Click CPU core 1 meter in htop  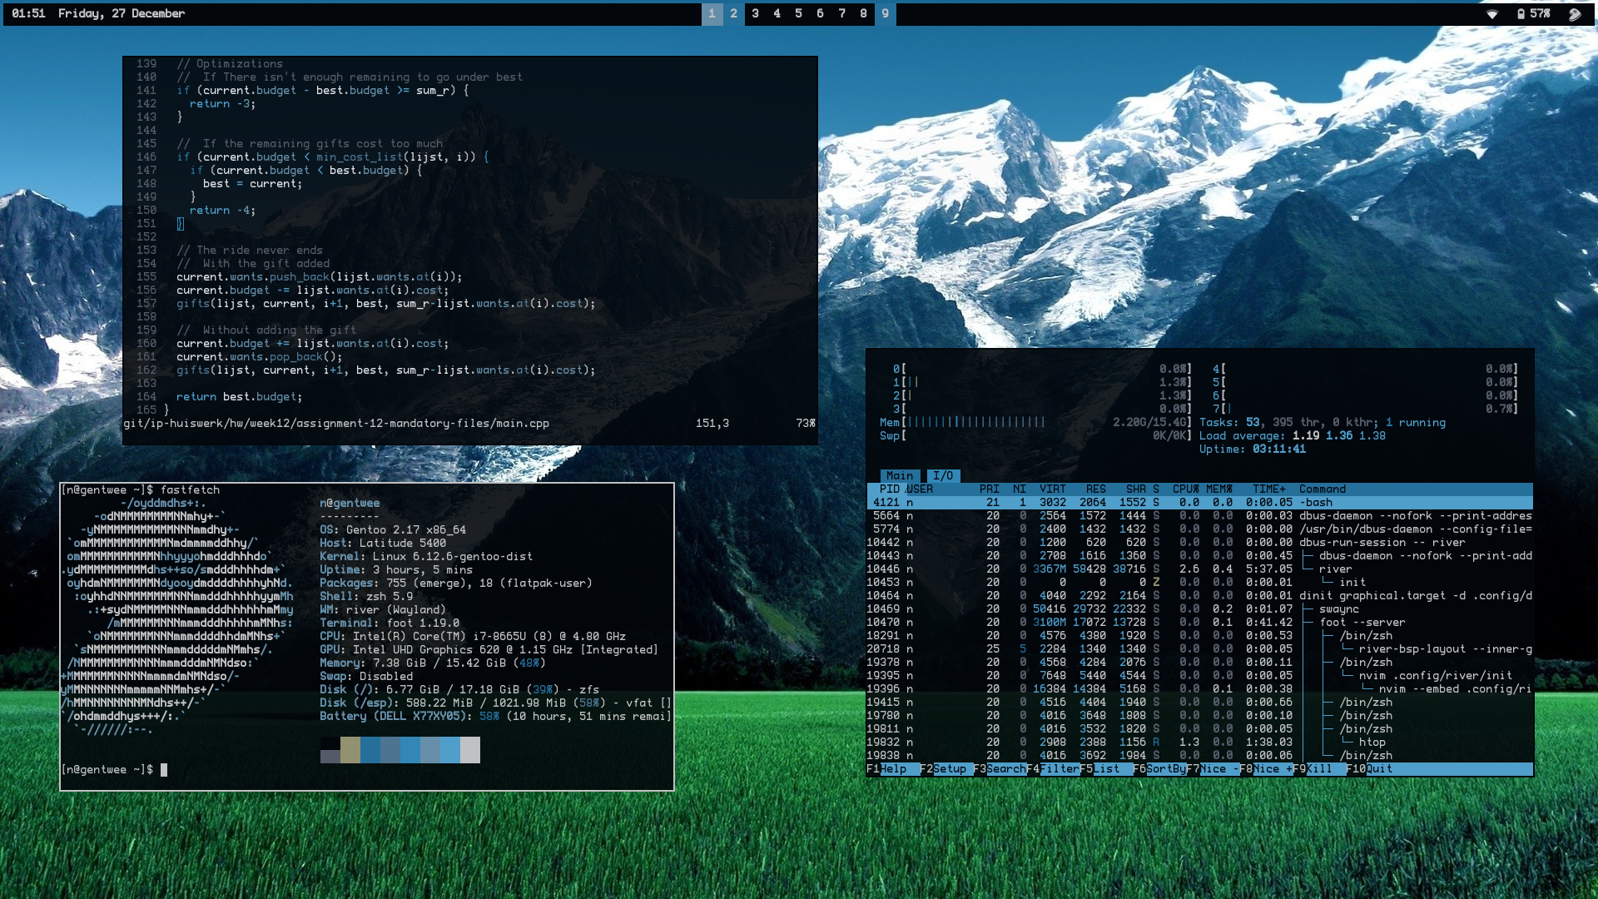point(1043,383)
